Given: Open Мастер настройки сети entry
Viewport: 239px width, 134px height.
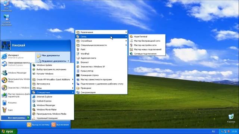Looking at the screenshot, I should point(147,45).
